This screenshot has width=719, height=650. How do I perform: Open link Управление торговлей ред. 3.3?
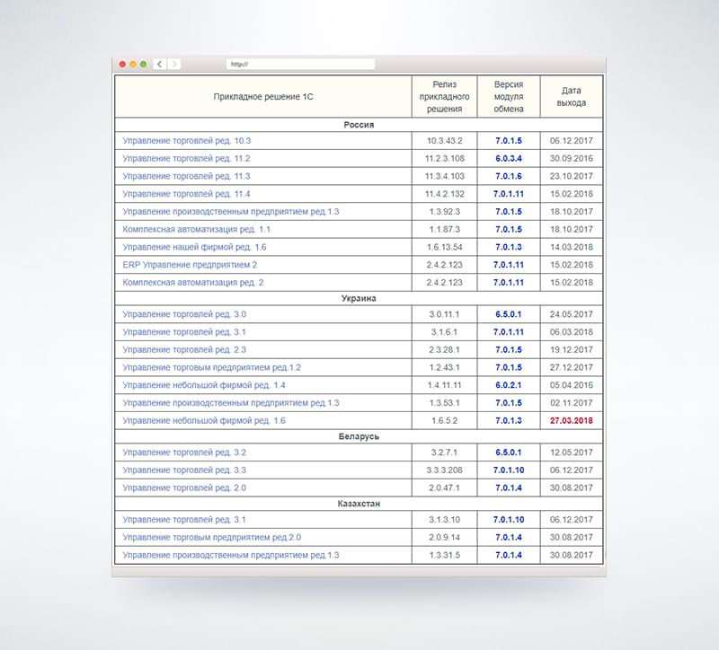click(184, 470)
